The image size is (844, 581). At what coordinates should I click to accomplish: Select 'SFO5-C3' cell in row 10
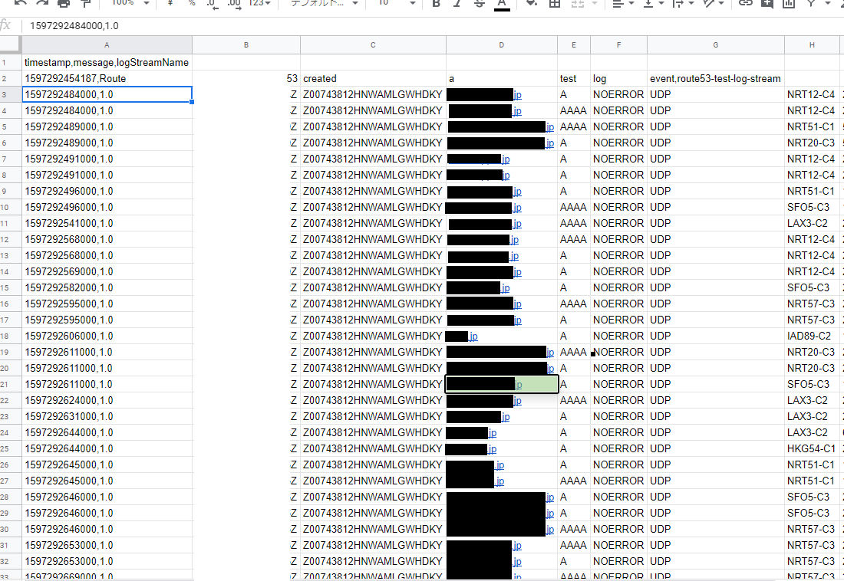coord(812,207)
